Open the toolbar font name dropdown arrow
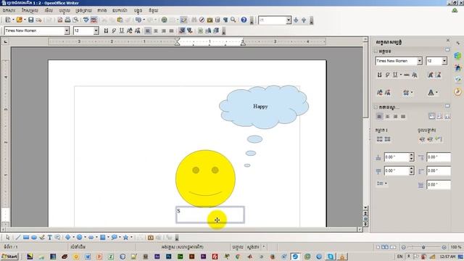 coord(67,30)
